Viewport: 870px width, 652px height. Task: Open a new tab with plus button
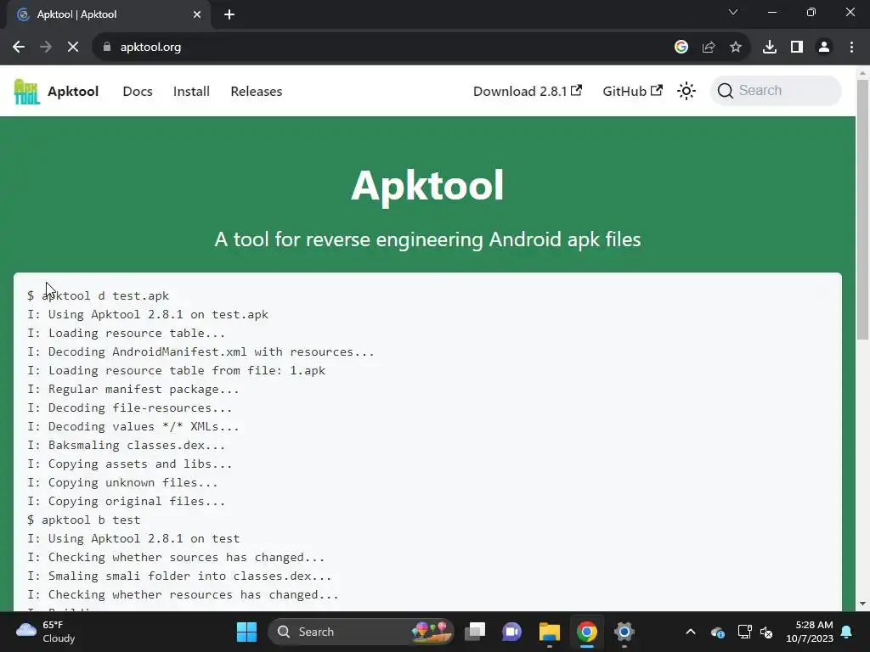coord(229,14)
